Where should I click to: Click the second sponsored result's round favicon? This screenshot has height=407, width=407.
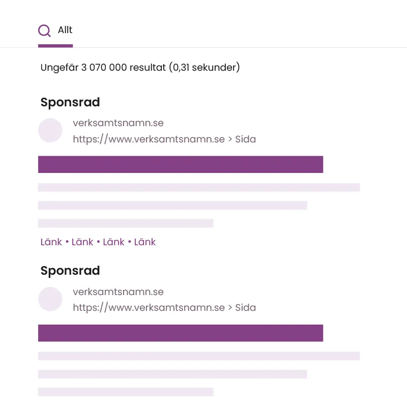coord(50,299)
